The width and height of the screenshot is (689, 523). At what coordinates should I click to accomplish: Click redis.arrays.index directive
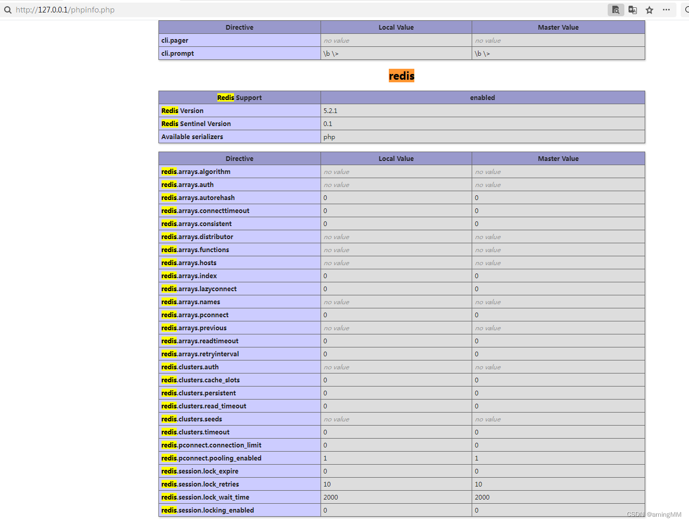[189, 276]
